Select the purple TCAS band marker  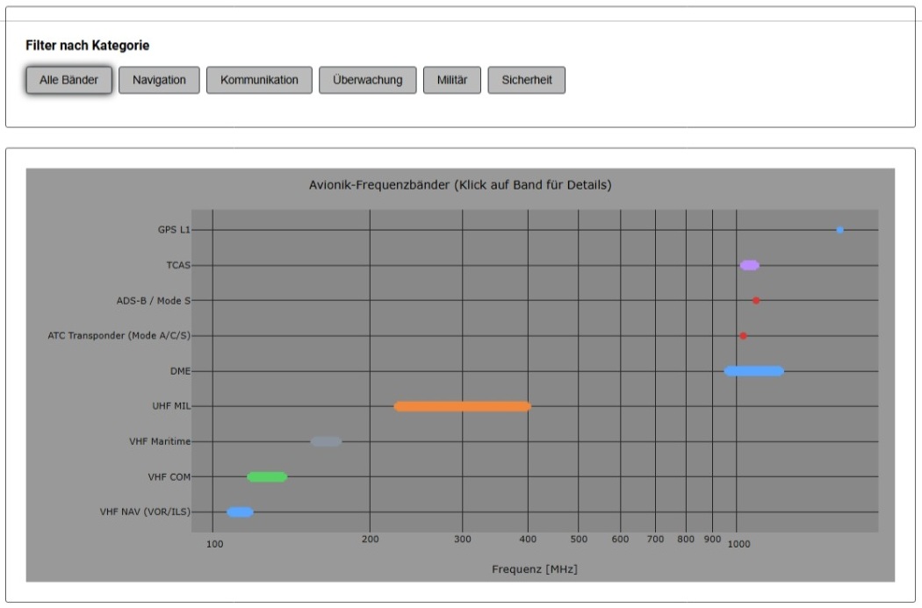tap(749, 265)
